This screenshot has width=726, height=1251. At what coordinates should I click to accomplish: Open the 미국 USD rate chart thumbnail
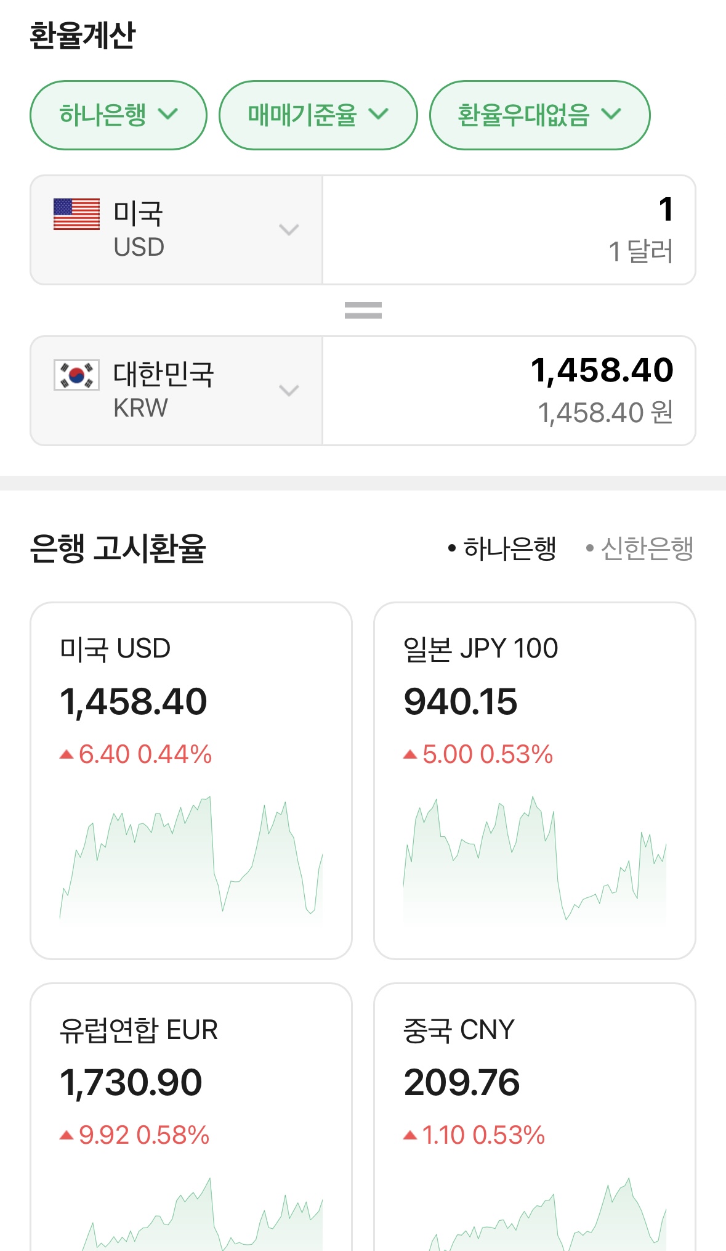pyautogui.click(x=191, y=860)
